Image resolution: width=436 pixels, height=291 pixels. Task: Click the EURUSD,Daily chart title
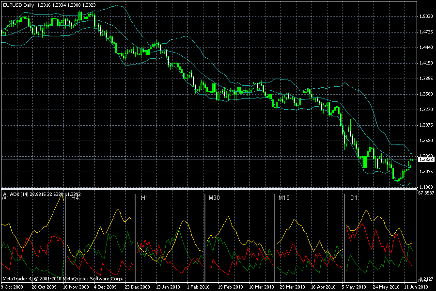coord(18,5)
